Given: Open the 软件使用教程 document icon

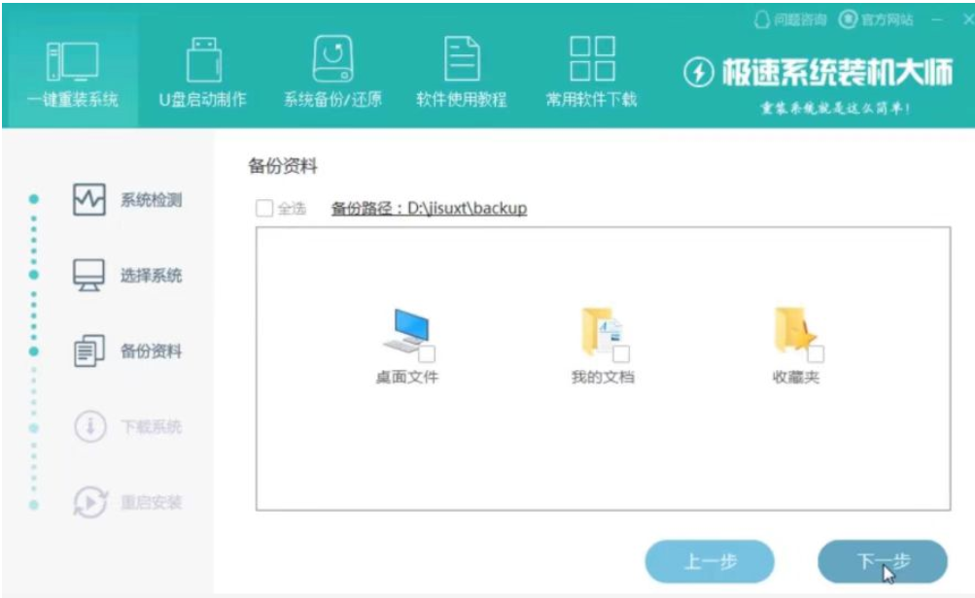Looking at the screenshot, I should 462,58.
